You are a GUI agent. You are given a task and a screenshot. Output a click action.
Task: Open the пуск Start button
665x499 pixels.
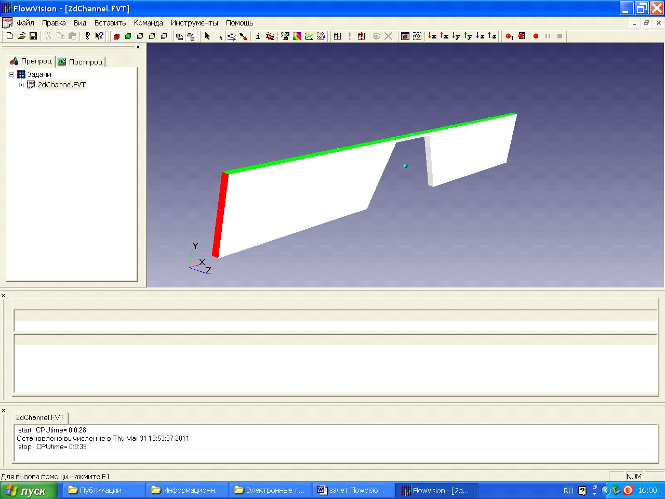pyautogui.click(x=29, y=491)
